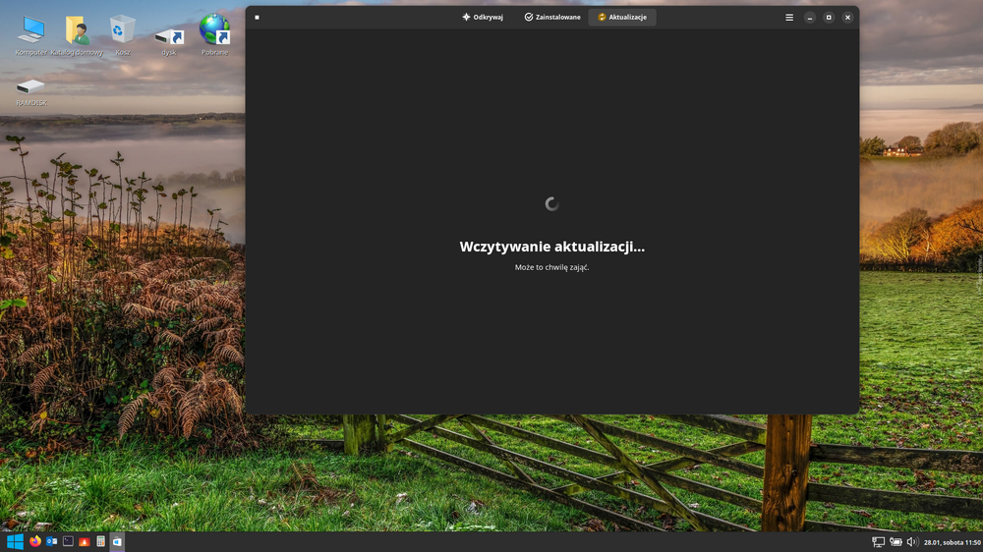Click the stop button in the header bar
The image size is (983, 552).
tap(258, 17)
